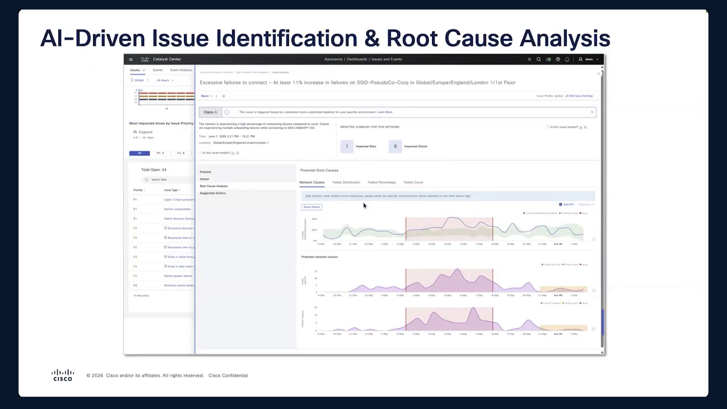727x409 pixels.
Task: Select the P2: 6 priority filter
Action: [181, 153]
